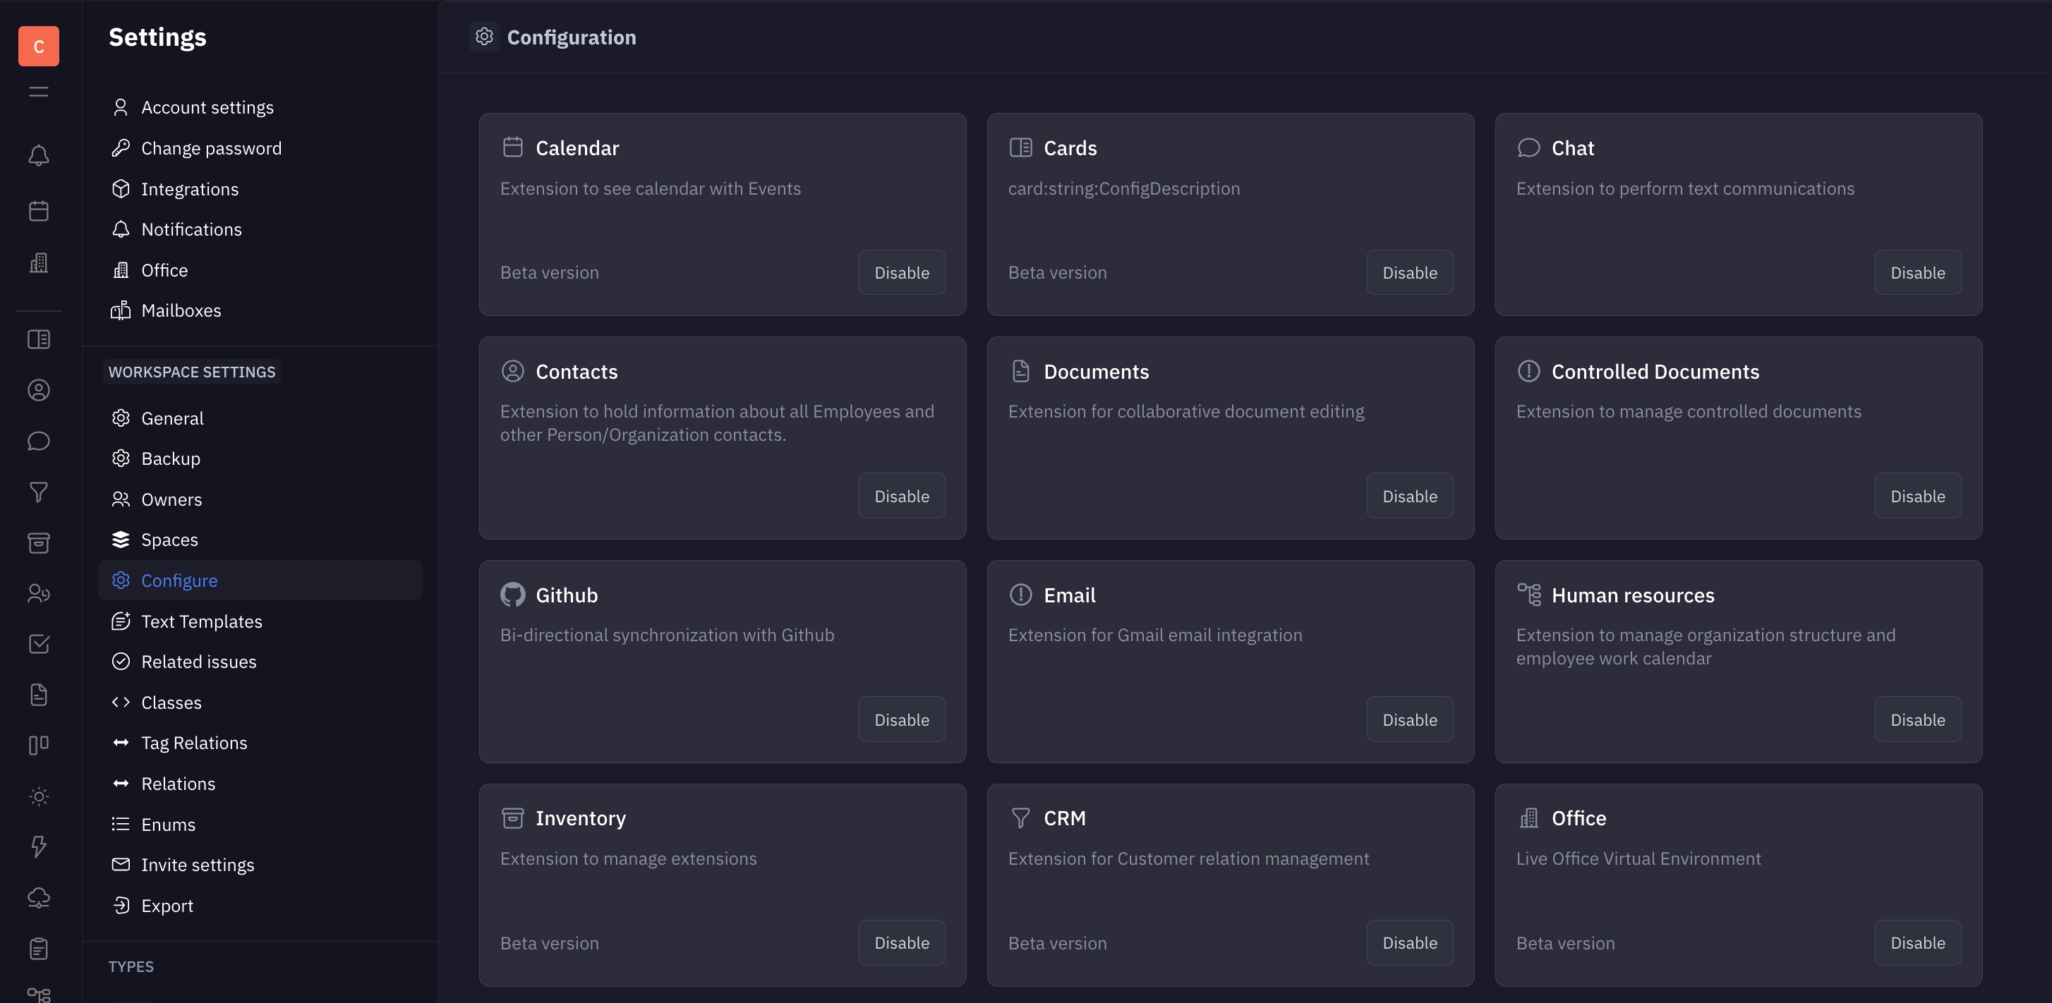Click the lightning automations icon in sidebar
Image resolution: width=2052 pixels, height=1003 pixels.
tap(38, 846)
